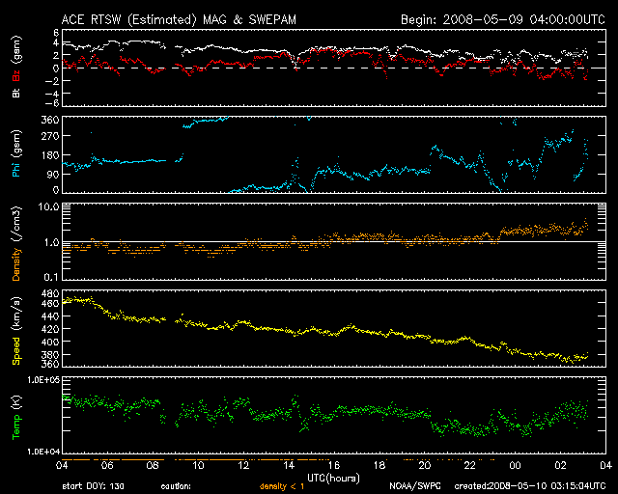The width and height of the screenshot is (618, 494).
Task: Click tick label "380" on the Speed axis
Action: (50, 354)
